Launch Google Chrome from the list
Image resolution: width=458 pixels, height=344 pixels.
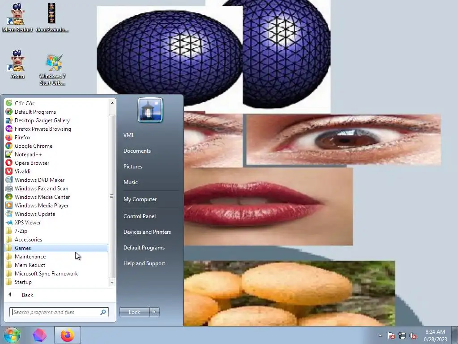tap(9, 146)
